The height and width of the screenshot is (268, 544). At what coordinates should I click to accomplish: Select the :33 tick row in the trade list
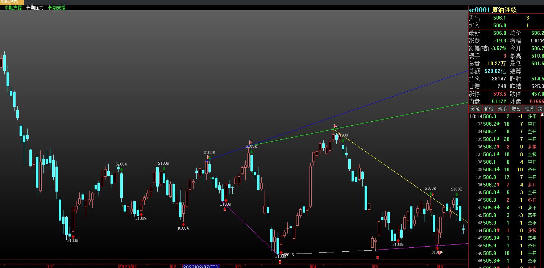504,124
